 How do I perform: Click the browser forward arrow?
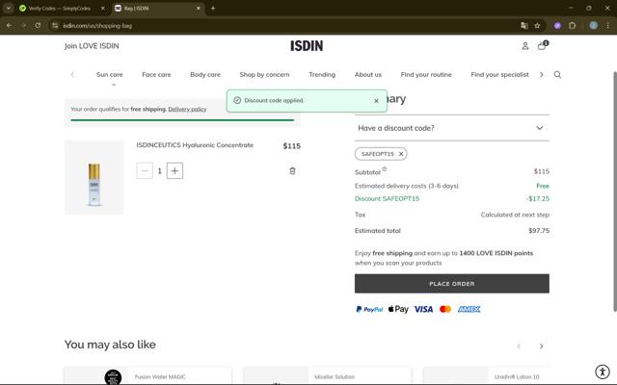[x=23, y=26]
